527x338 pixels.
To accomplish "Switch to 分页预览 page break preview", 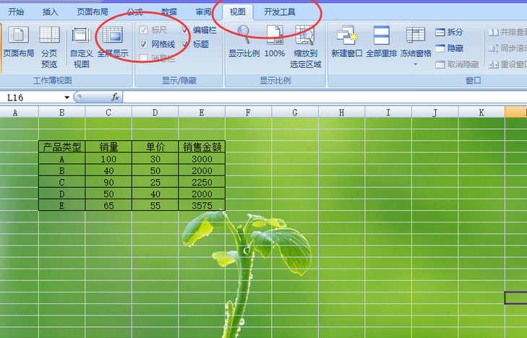I will 49,46.
